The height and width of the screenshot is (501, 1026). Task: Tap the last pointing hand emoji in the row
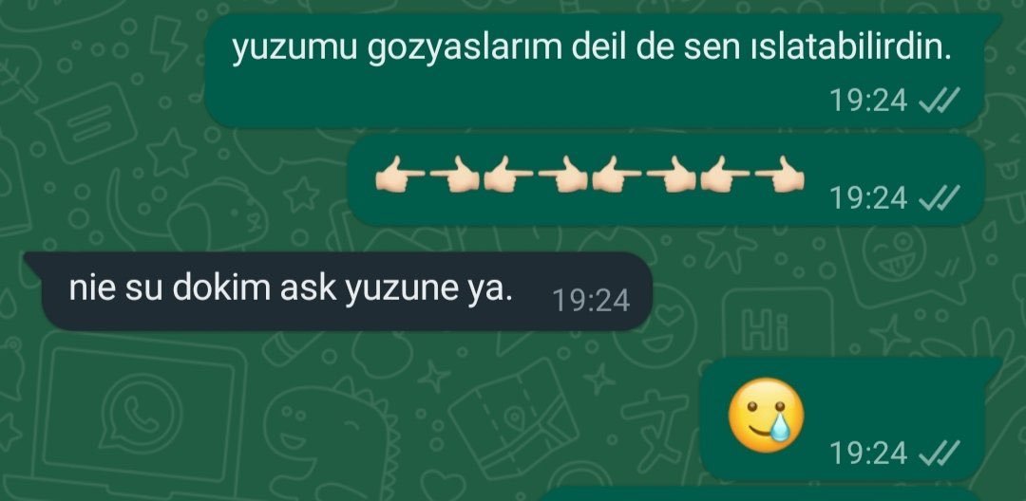(779, 174)
